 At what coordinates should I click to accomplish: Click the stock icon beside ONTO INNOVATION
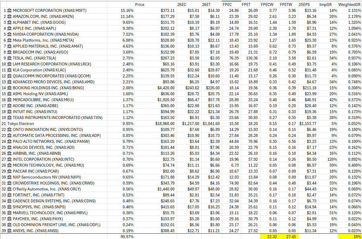(x=9, y=129)
